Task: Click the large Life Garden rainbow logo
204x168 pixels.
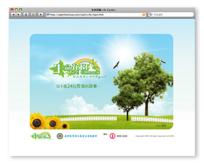Action: point(77,68)
